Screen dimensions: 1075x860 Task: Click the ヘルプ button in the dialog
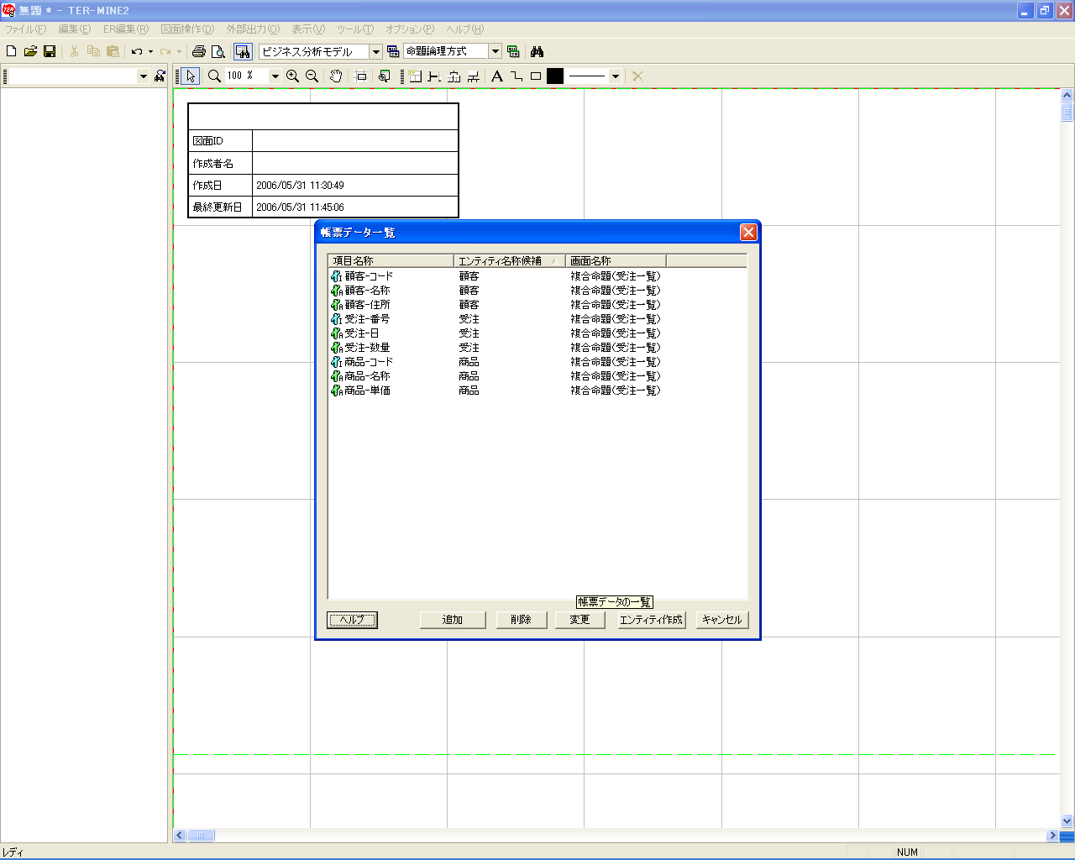tap(352, 620)
